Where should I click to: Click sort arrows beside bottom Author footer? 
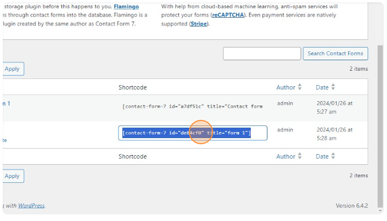click(x=300, y=156)
